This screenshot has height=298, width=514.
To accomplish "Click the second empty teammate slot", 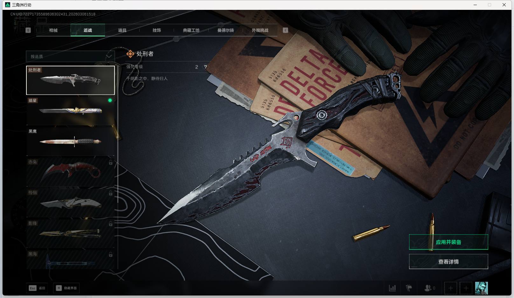I will point(466,288).
